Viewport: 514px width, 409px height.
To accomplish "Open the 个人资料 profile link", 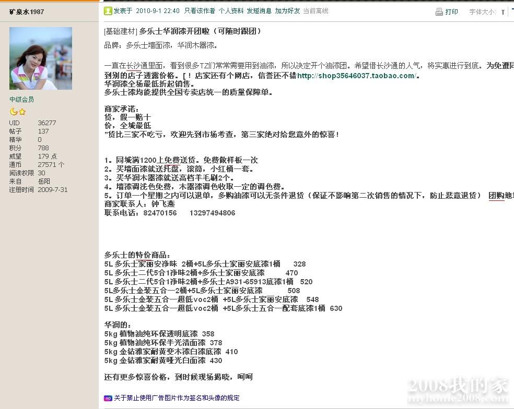I will tap(231, 11).
